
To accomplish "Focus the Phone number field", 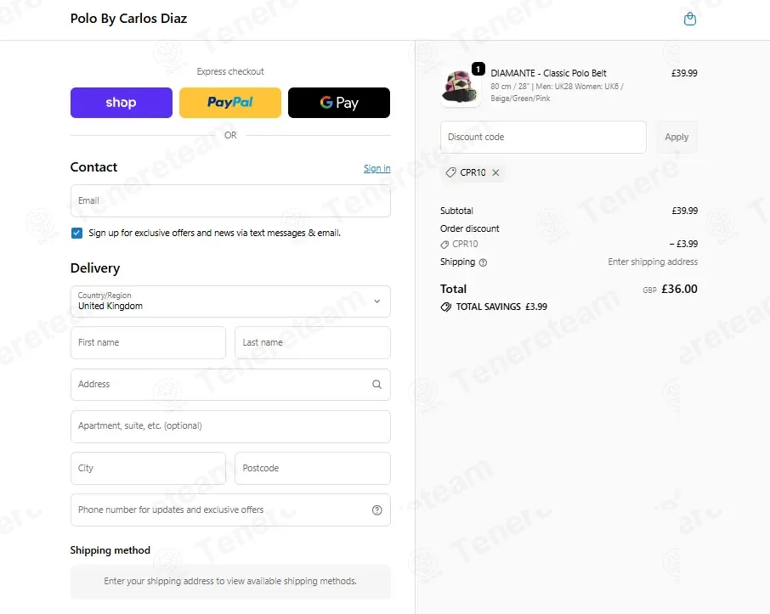I will [230, 510].
